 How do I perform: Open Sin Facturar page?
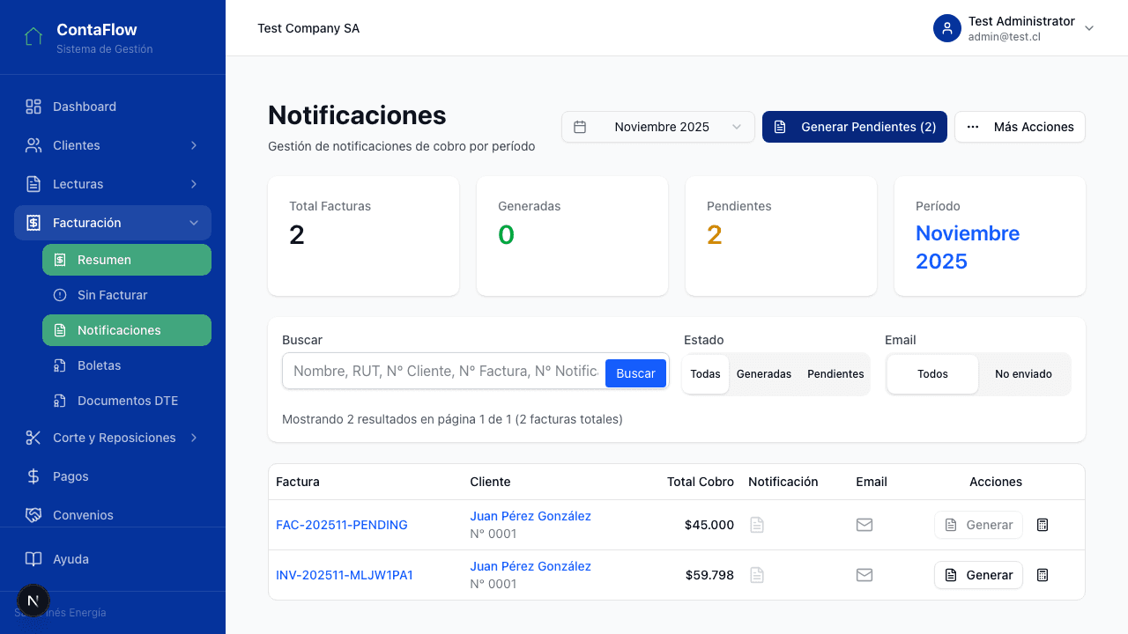(x=127, y=295)
